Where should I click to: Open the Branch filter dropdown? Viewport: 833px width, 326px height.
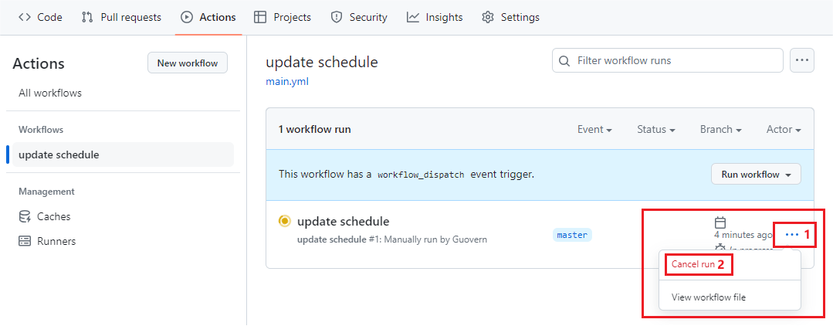click(720, 130)
